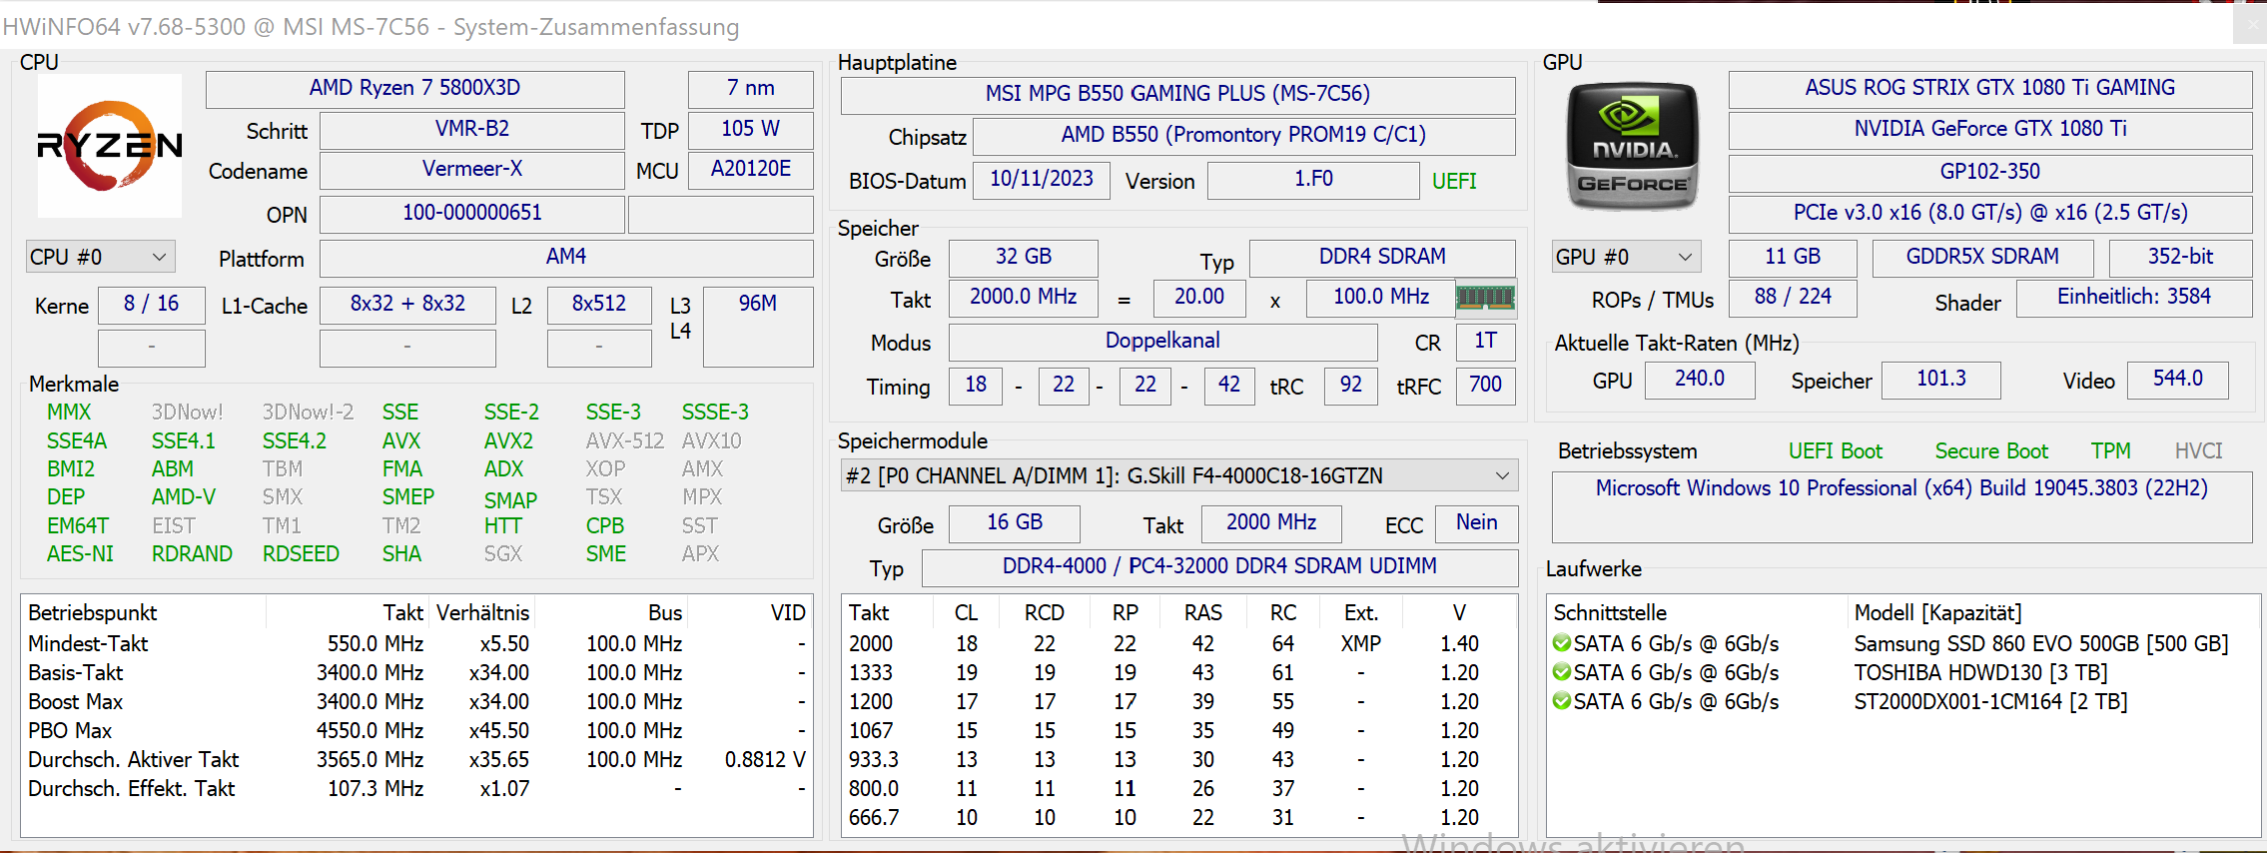Click the GPU clock value 240.0
The width and height of the screenshot is (2267, 853).
[1699, 379]
